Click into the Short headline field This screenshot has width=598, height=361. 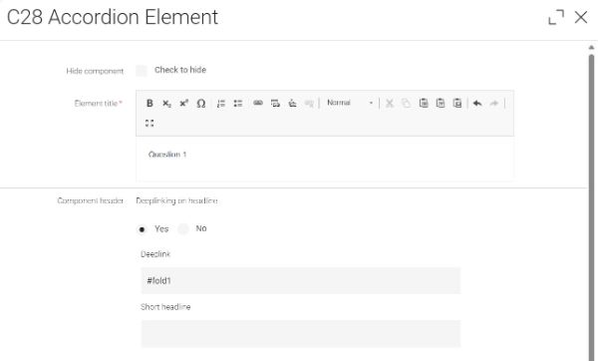click(x=301, y=333)
